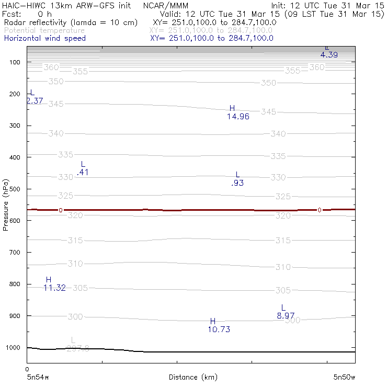Click the gray 'Potential temperature' legend label
Viewport: 387px width, 387px height.
click(x=44, y=30)
